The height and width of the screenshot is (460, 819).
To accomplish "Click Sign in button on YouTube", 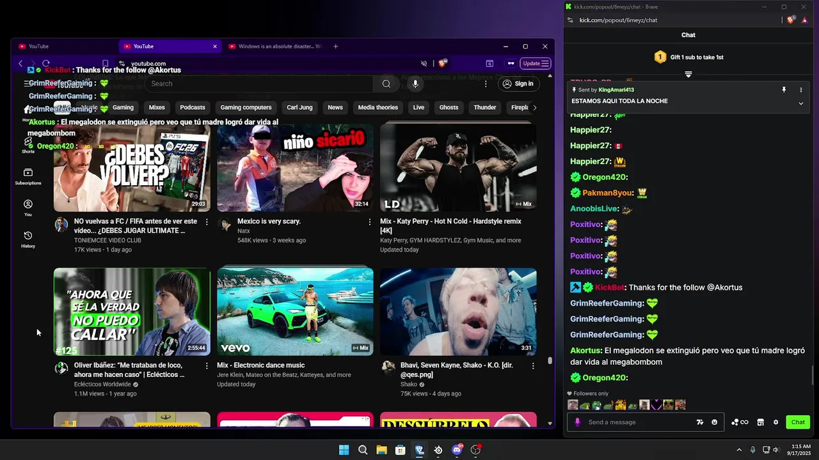I will pyautogui.click(x=518, y=84).
